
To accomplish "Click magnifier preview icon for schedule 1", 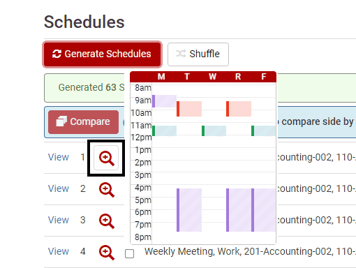I will tap(106, 158).
